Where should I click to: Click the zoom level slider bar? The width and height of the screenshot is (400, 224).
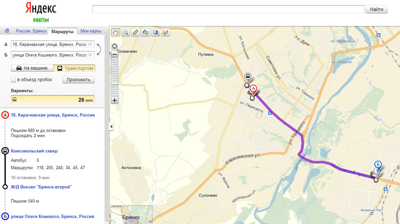coord(114,75)
